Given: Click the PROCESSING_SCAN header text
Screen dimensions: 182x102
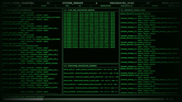Looking at the screenshot, I should tap(122, 3).
